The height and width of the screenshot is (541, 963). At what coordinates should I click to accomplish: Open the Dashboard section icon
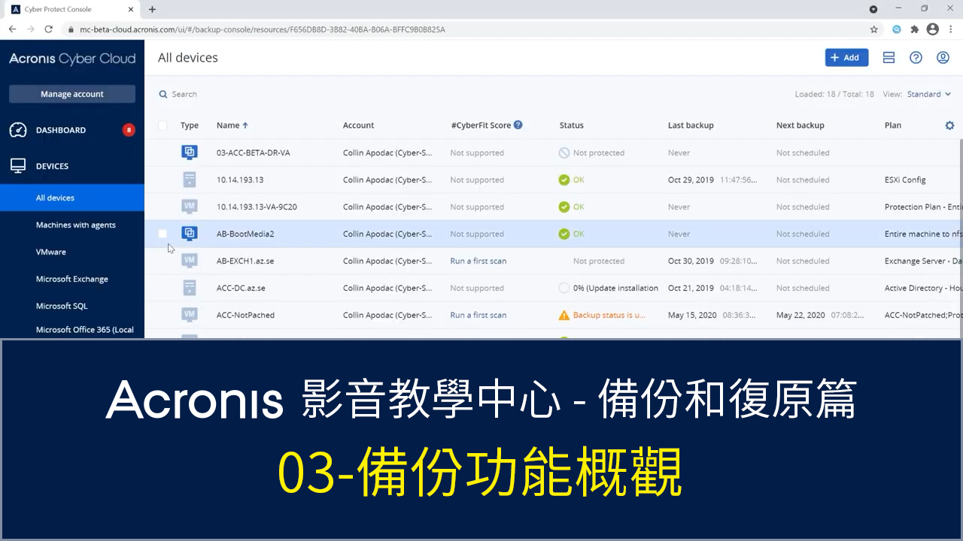pos(18,130)
